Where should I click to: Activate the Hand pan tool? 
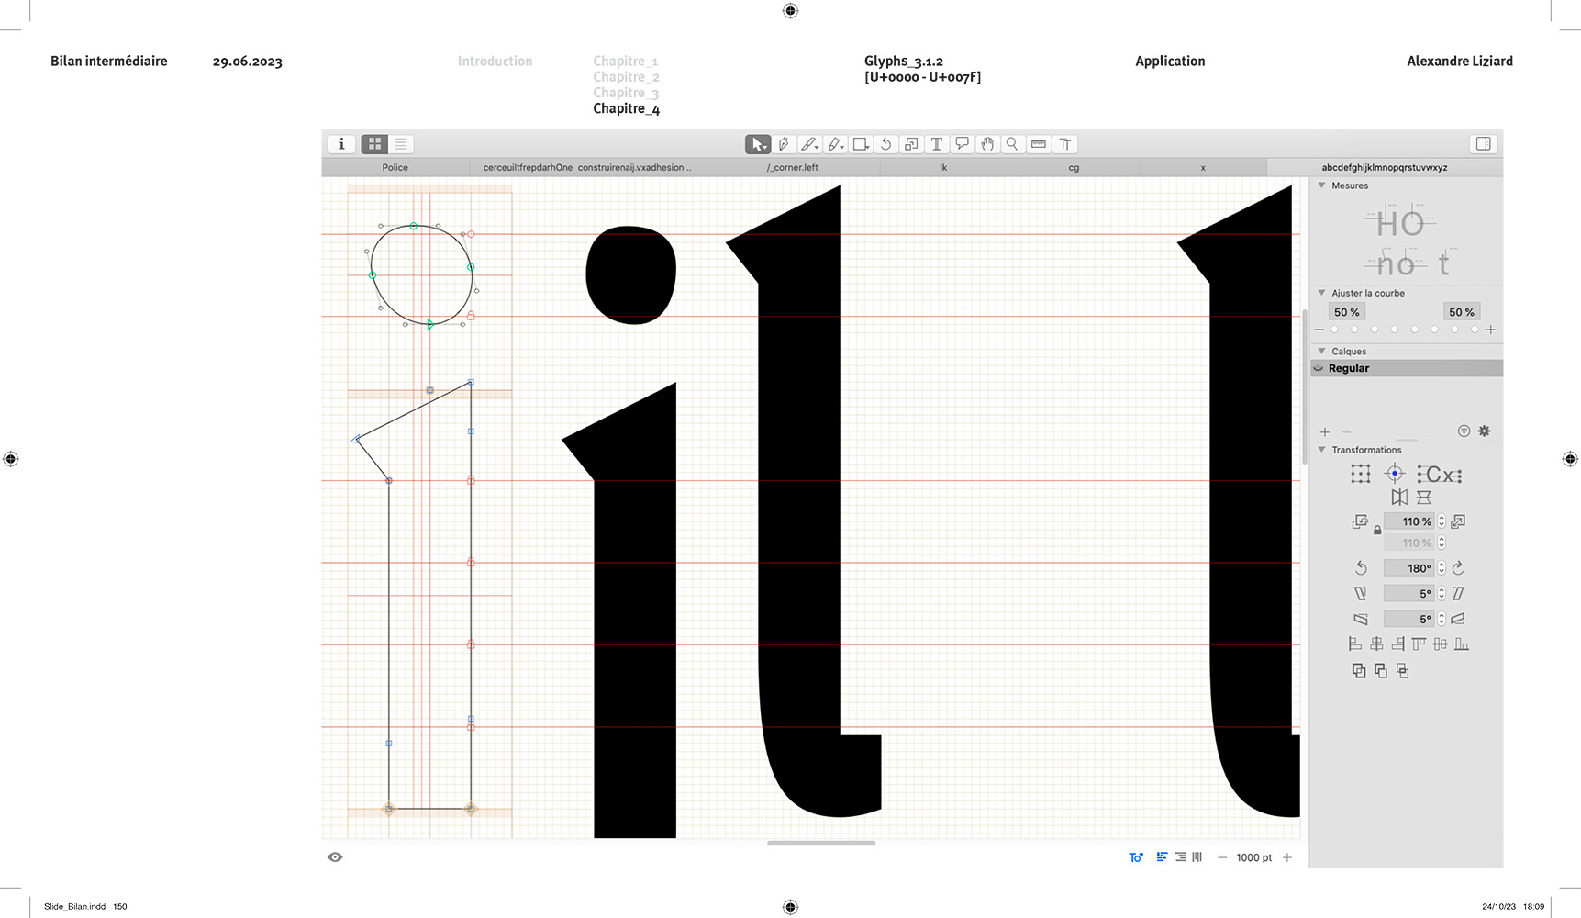987,144
